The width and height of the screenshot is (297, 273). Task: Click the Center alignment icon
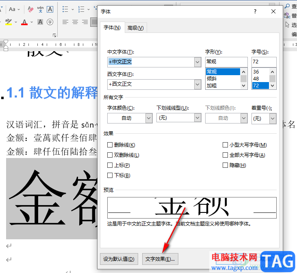[x=75, y=22]
